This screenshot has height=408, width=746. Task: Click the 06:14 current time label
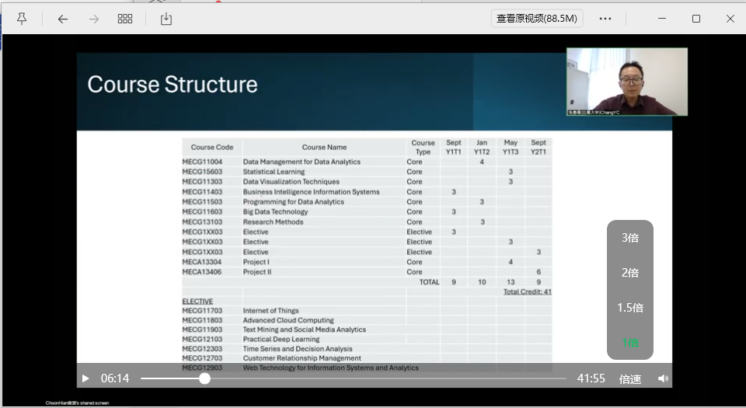tap(115, 378)
